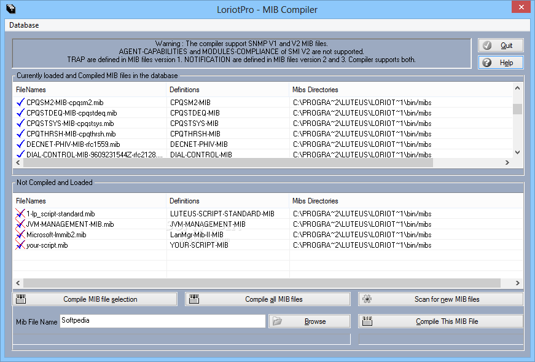Screen dimensions: 535x362
Task: Click the checkmark icon on Quit button
Action: tap(487, 45)
